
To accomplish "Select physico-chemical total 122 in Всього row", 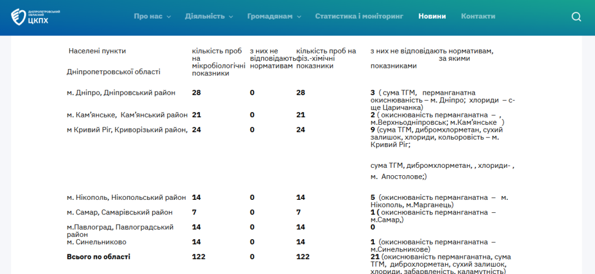I will click(303, 257).
